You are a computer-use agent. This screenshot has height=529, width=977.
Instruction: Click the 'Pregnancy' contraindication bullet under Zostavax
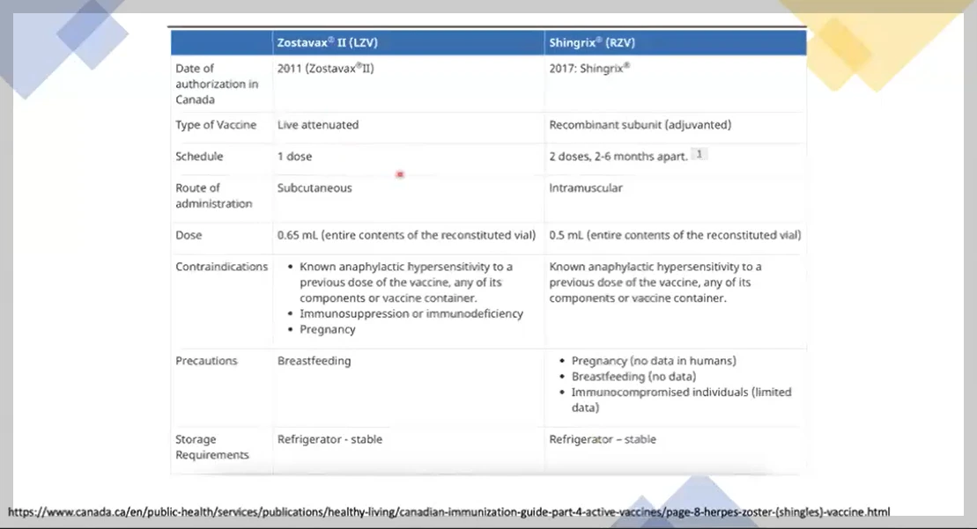[327, 330]
